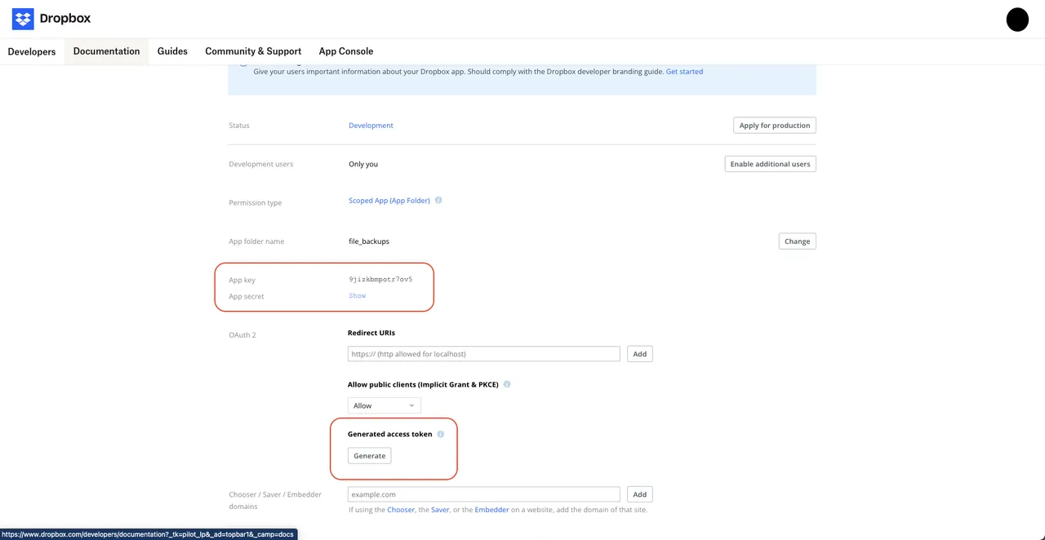
Task: Click the example.com domain input field
Action: tap(484, 494)
